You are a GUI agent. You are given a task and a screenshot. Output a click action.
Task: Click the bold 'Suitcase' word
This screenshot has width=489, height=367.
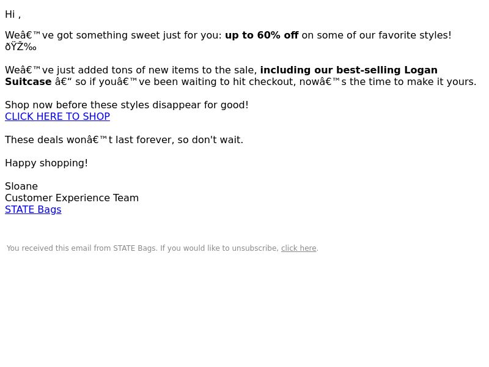(x=28, y=82)
